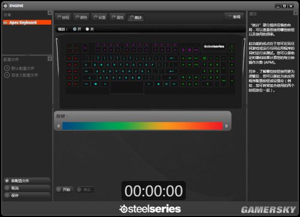This screenshot has width=300, height=217.
Task: Collapse the tips panel using its corner icon
Action: pos(295,13)
